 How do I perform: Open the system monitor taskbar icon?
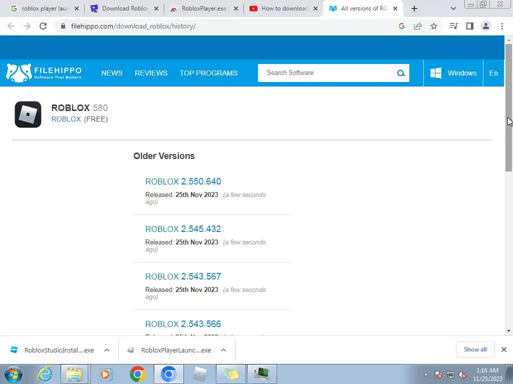point(262,374)
